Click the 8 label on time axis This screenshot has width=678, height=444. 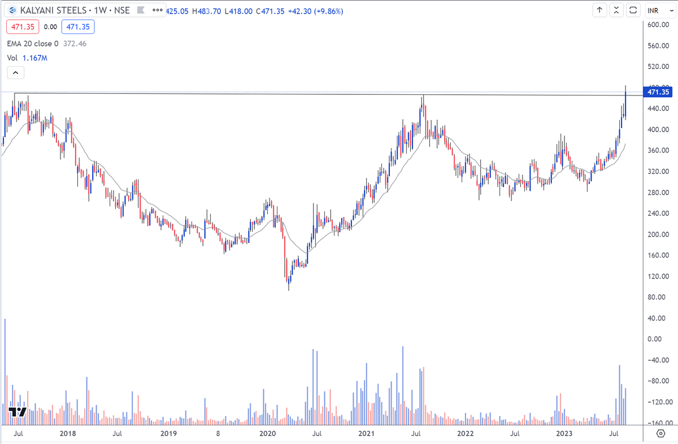tap(218, 434)
